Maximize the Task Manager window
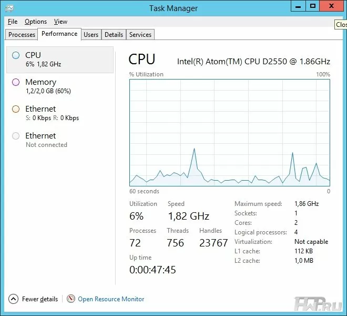The height and width of the screenshot is (316, 347). 313,6
